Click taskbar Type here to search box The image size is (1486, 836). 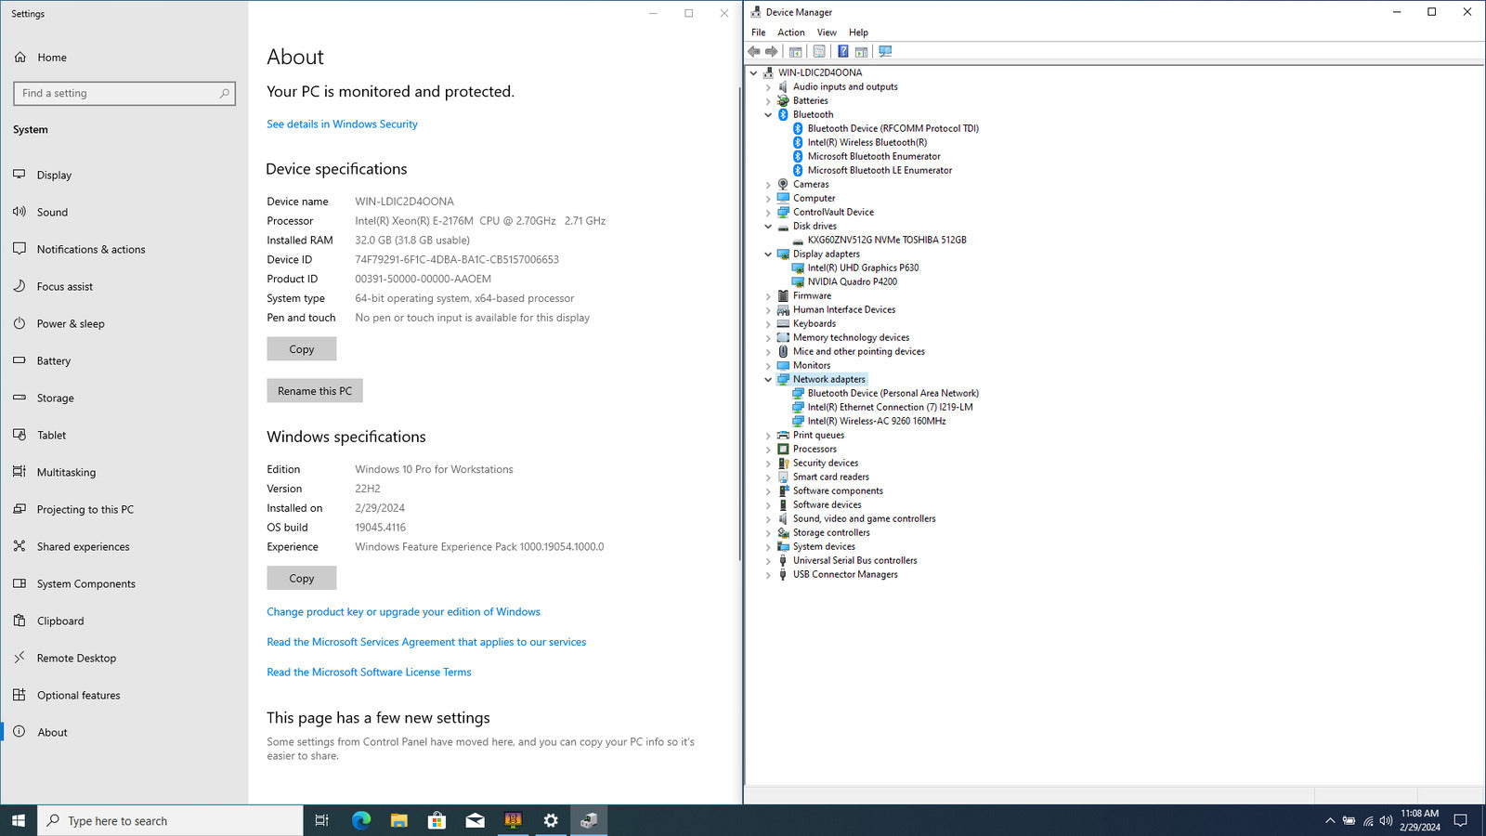click(x=170, y=820)
